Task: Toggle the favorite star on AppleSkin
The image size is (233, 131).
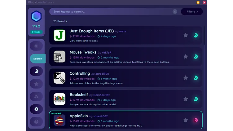Action: coord(186,120)
